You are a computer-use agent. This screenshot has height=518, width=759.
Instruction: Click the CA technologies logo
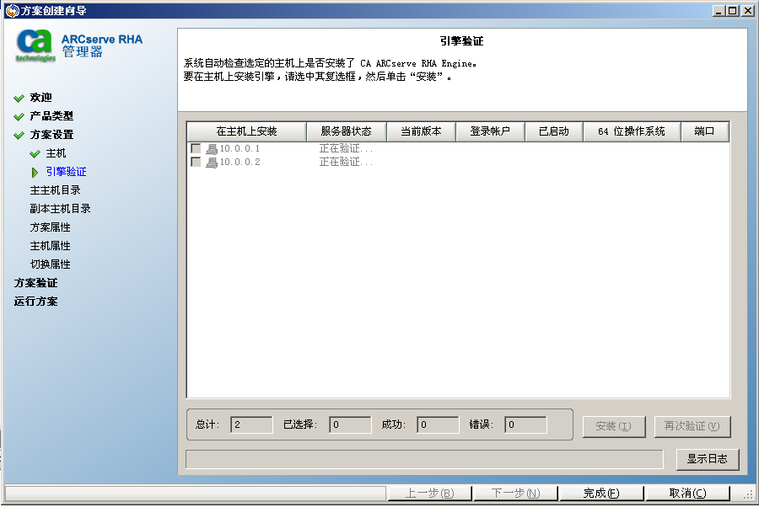(x=35, y=46)
